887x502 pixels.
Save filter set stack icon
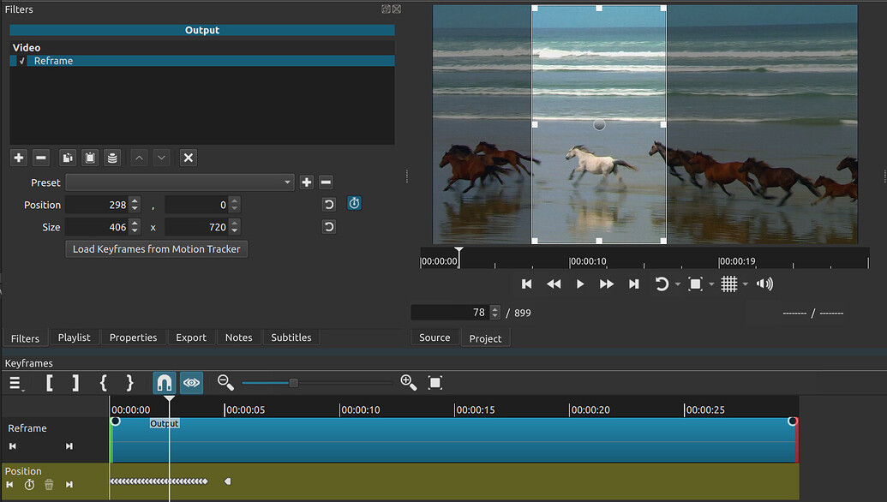click(112, 158)
